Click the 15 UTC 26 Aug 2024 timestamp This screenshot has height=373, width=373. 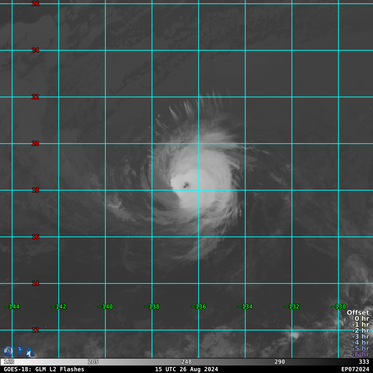[186, 369]
